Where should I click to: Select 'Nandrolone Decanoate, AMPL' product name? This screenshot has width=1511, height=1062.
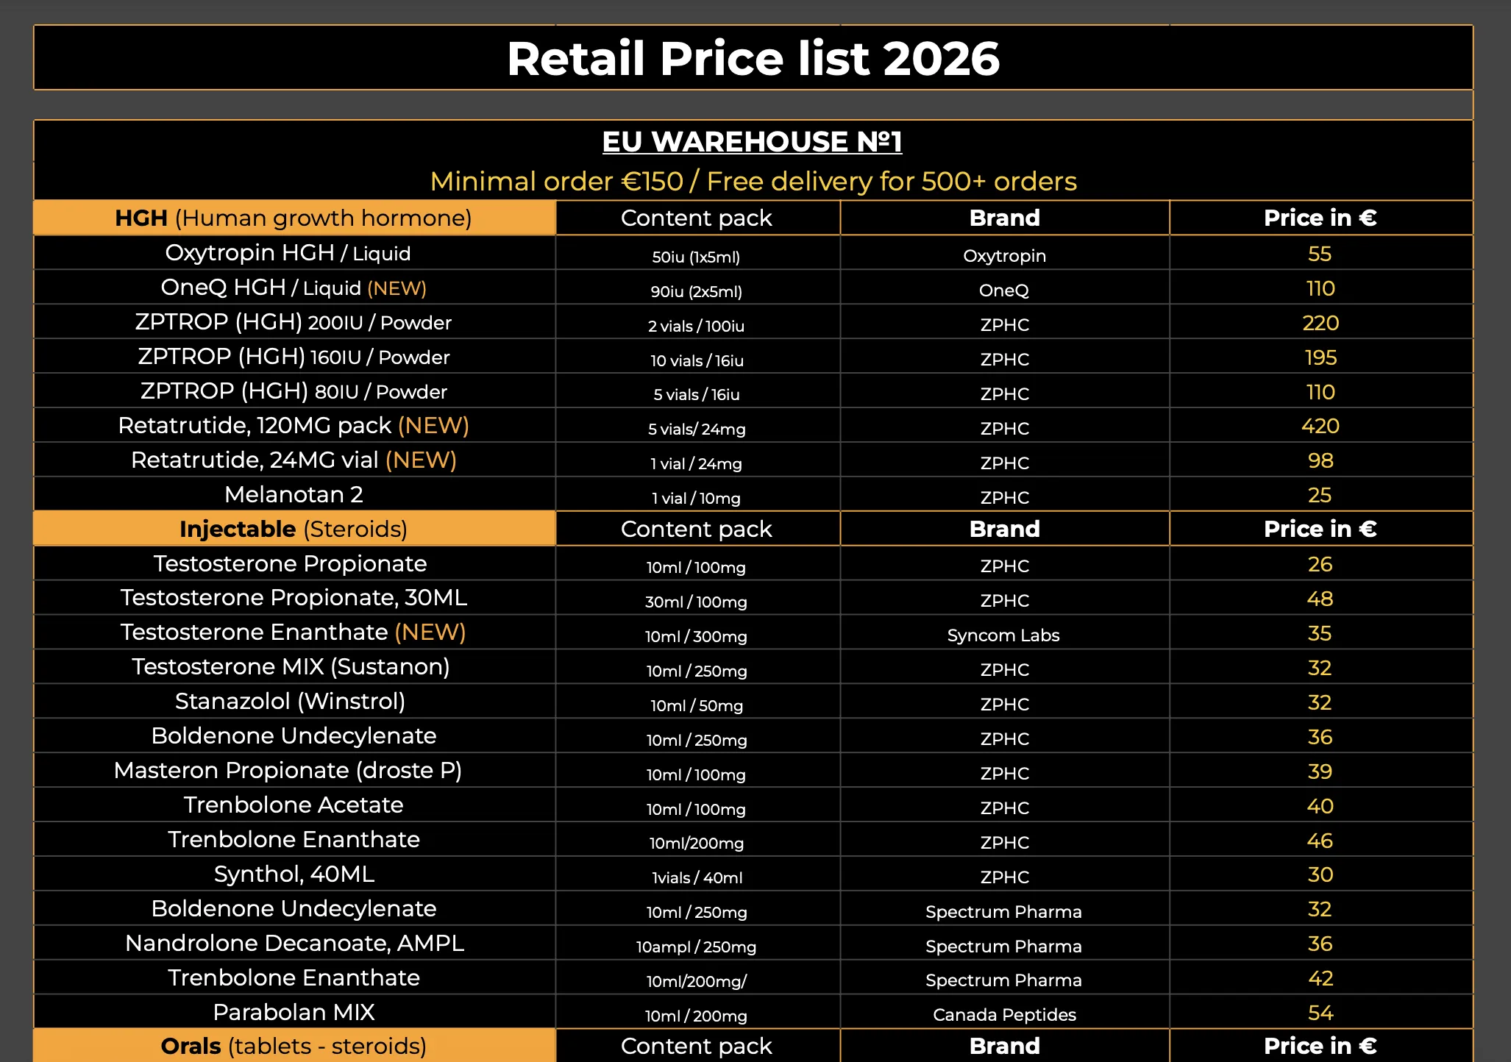(x=294, y=943)
